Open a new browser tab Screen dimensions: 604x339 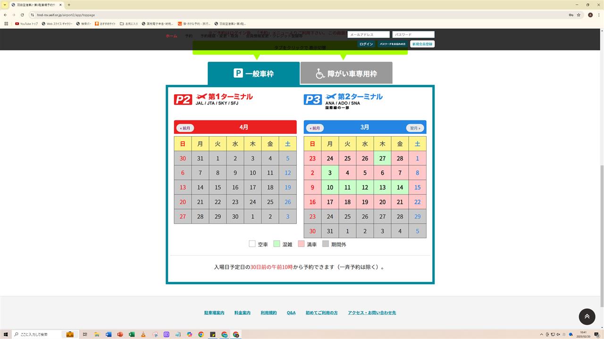click(x=69, y=5)
